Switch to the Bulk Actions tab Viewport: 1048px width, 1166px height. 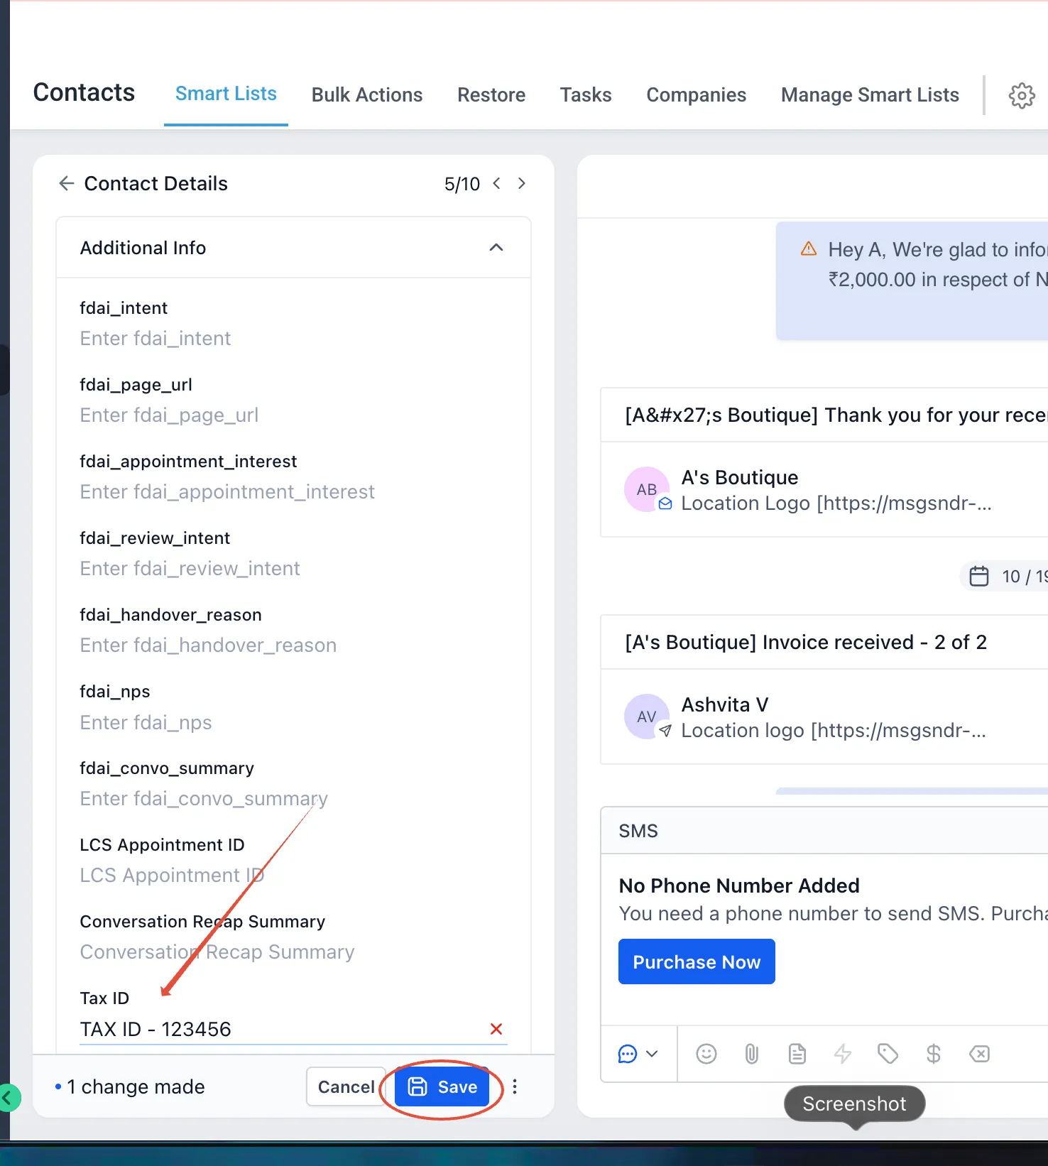click(367, 95)
